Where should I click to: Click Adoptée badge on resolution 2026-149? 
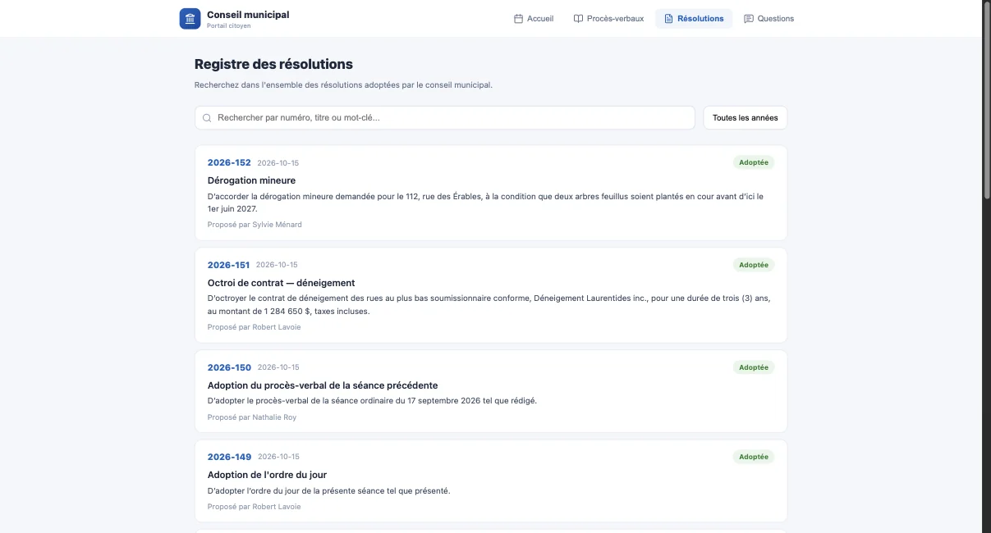point(754,457)
